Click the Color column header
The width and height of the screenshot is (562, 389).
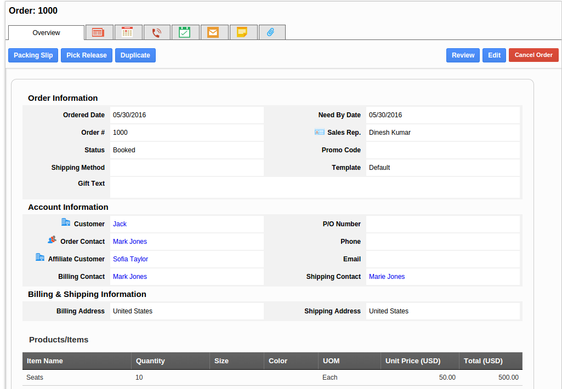291,361
